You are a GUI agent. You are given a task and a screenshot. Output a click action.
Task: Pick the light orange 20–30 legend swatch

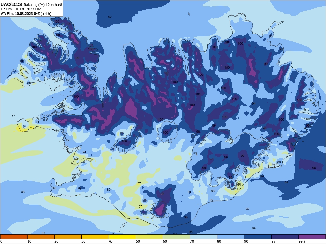(68, 237)
